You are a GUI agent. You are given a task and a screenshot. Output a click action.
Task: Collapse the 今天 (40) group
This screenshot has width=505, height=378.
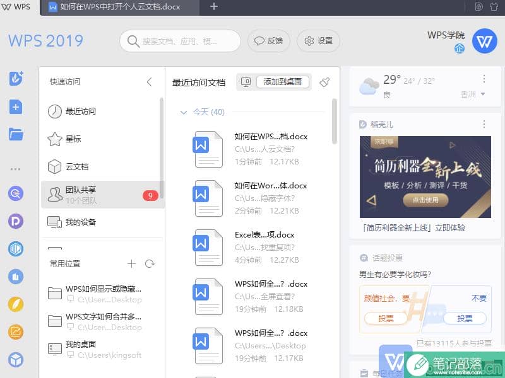(x=184, y=112)
